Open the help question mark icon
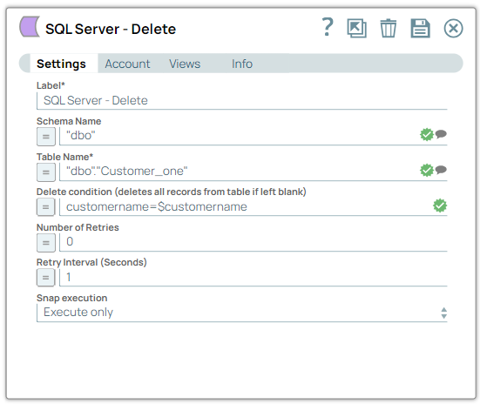The width and height of the screenshot is (480, 404). pyautogui.click(x=328, y=27)
